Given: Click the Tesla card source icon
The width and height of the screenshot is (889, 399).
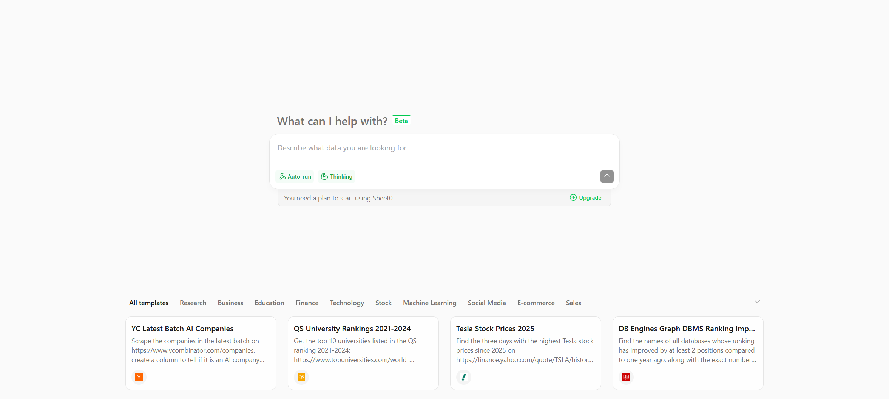Looking at the screenshot, I should [464, 377].
